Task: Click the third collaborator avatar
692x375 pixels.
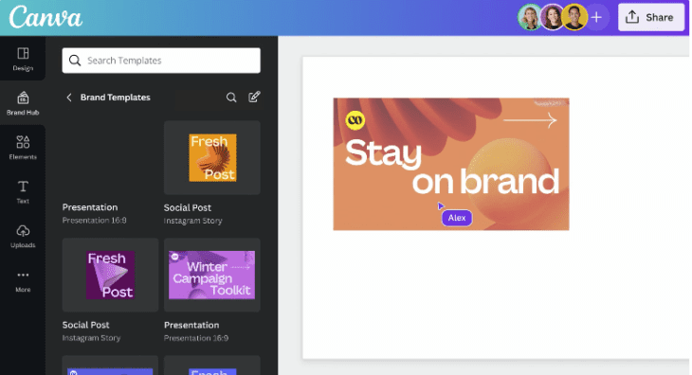Action: tap(574, 17)
